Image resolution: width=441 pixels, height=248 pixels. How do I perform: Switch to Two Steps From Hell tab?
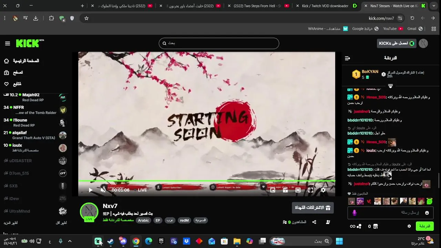pyautogui.click(x=259, y=6)
